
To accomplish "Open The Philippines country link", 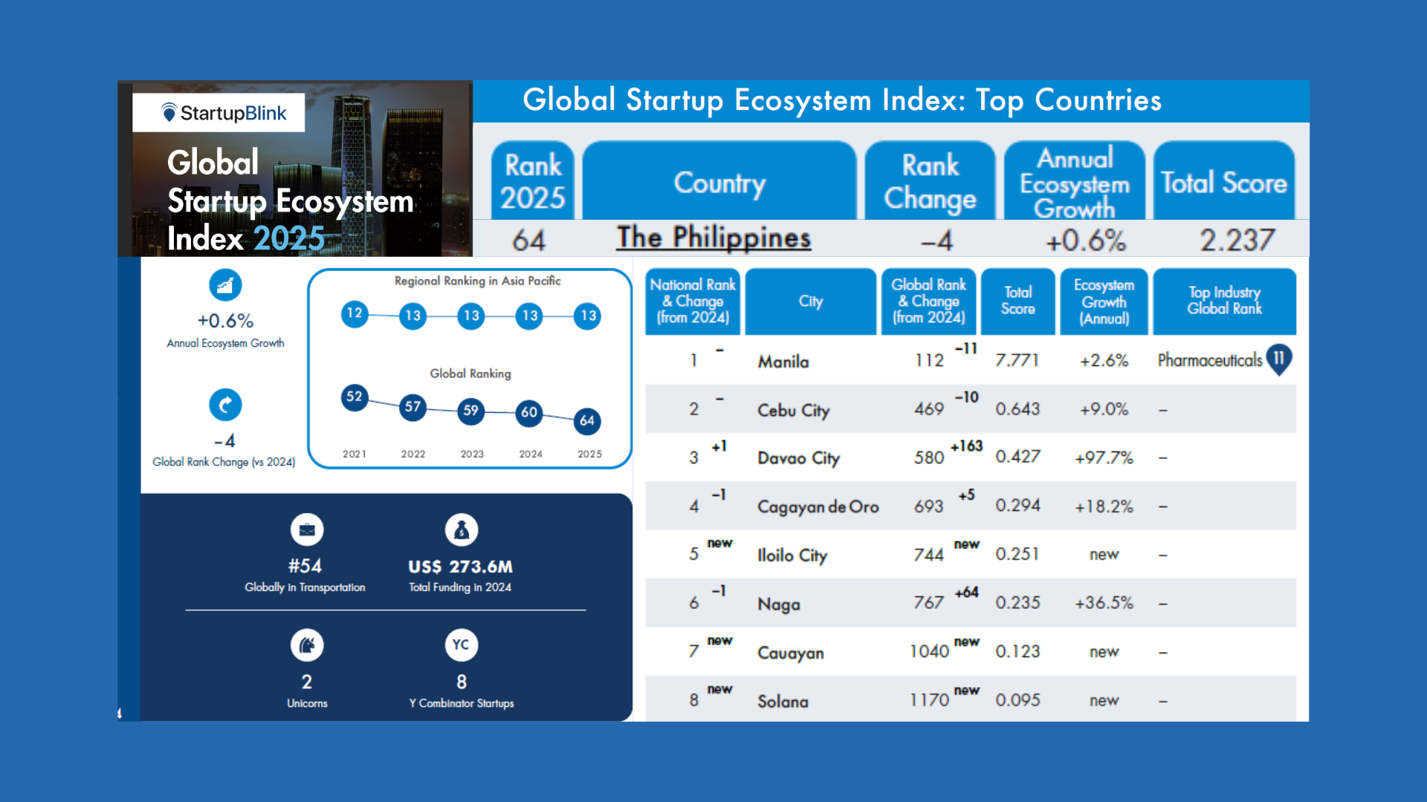I will click(713, 238).
